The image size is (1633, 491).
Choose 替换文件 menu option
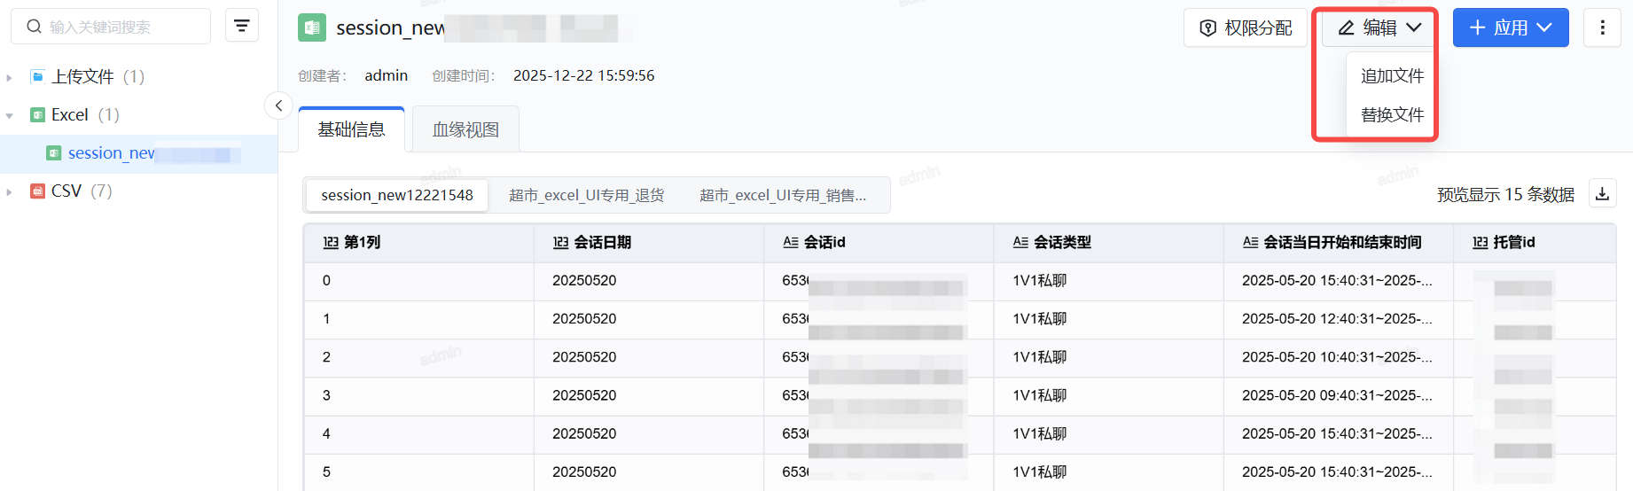[x=1392, y=115]
